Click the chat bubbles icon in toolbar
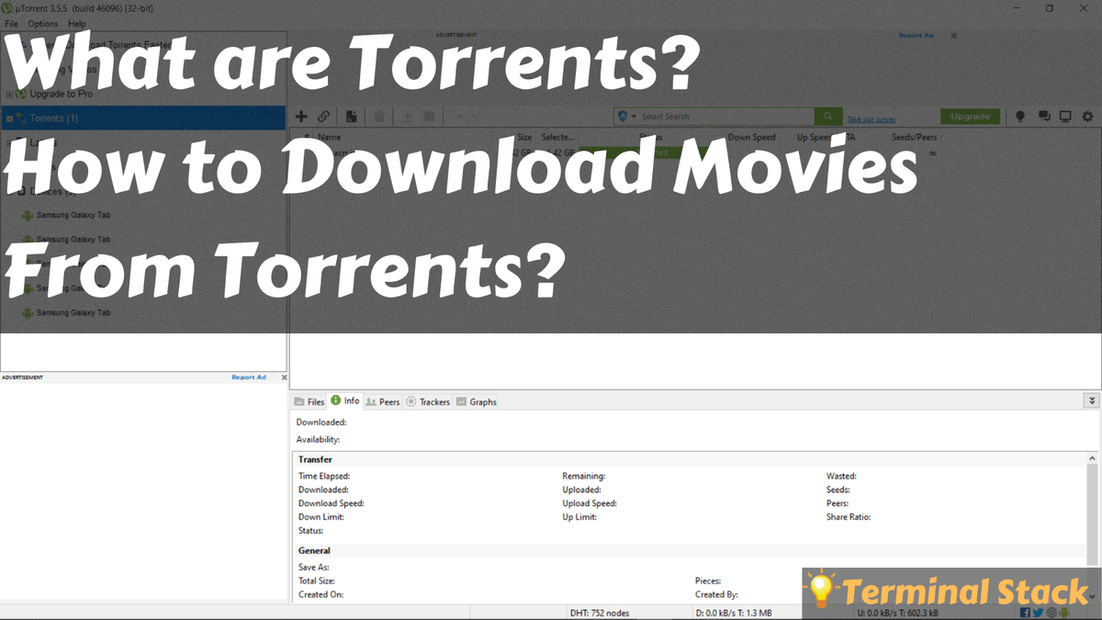Image resolution: width=1102 pixels, height=620 pixels. click(x=1043, y=117)
